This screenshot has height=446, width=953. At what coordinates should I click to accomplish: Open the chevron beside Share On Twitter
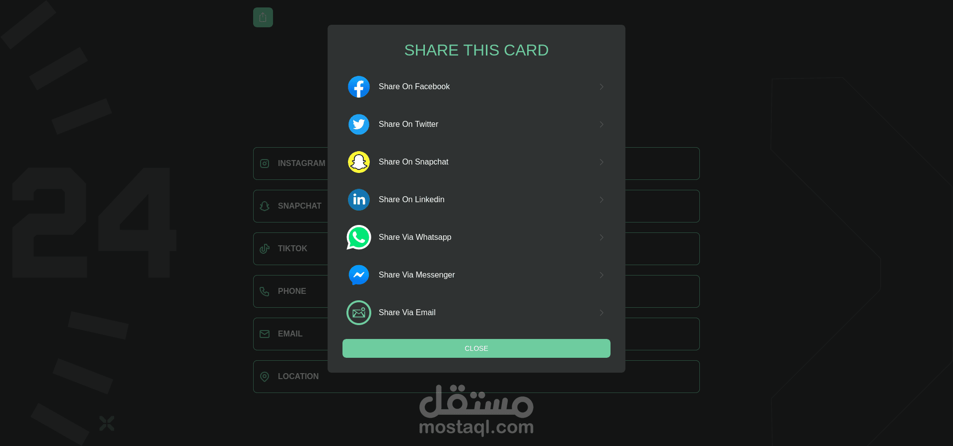[602, 124]
